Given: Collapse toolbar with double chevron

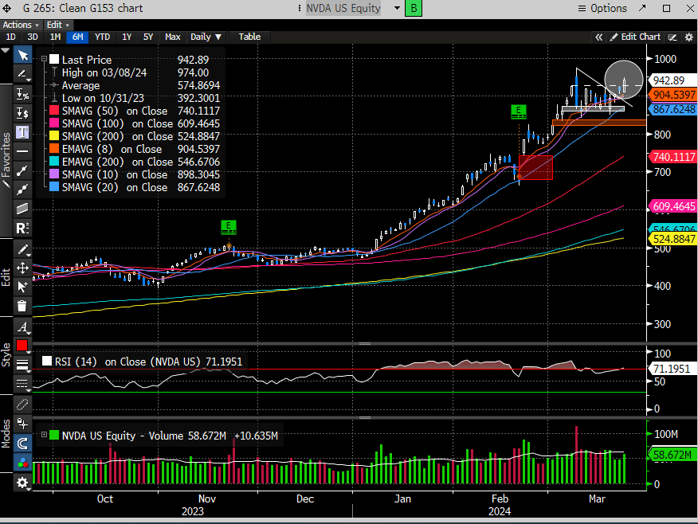Looking at the screenshot, I should (598, 37).
